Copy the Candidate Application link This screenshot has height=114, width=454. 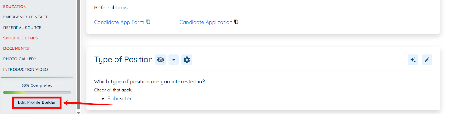point(236,22)
